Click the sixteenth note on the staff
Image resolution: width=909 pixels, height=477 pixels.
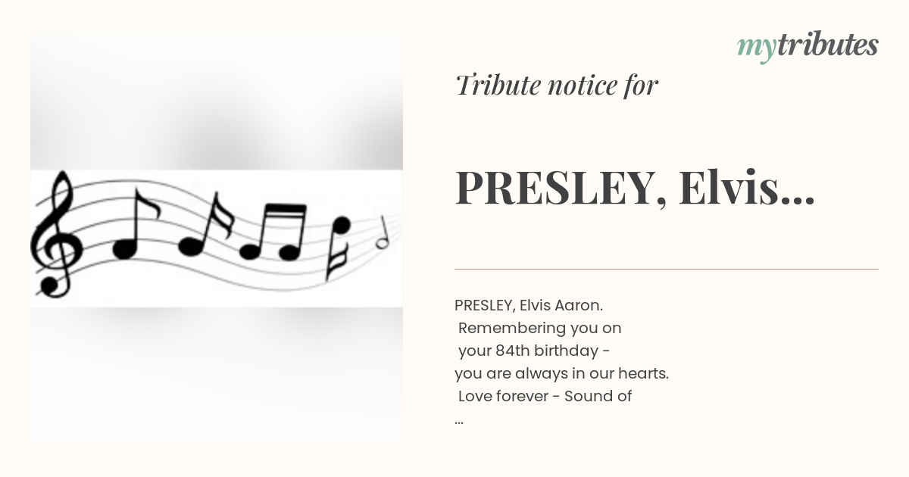[x=204, y=225]
